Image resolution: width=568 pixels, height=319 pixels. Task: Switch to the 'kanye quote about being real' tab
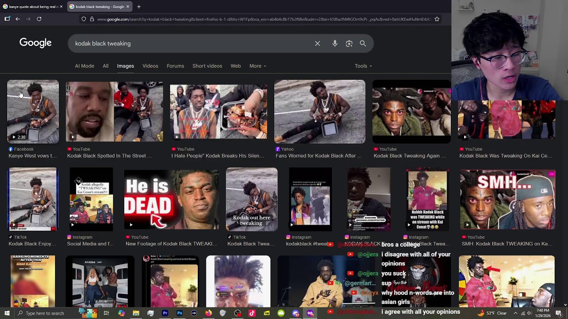(x=33, y=7)
